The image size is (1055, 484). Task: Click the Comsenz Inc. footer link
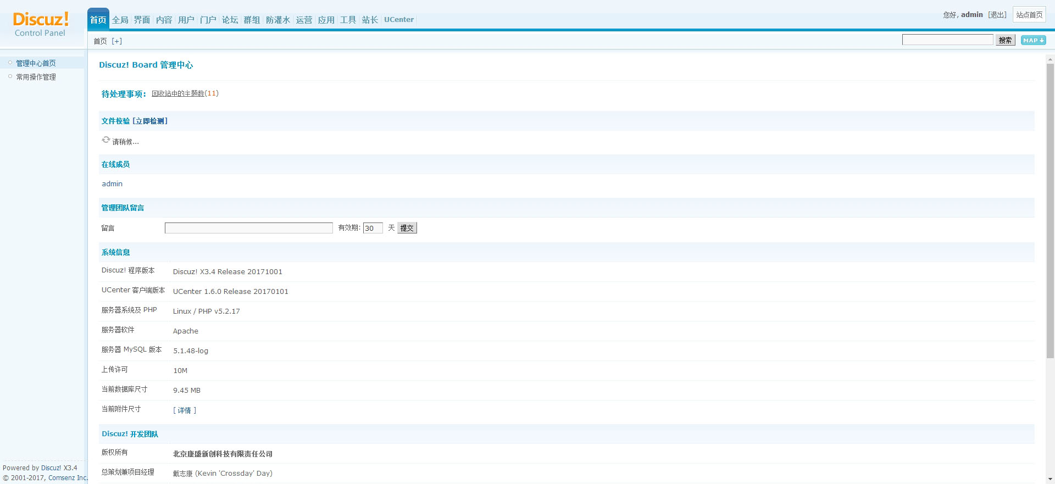68,478
